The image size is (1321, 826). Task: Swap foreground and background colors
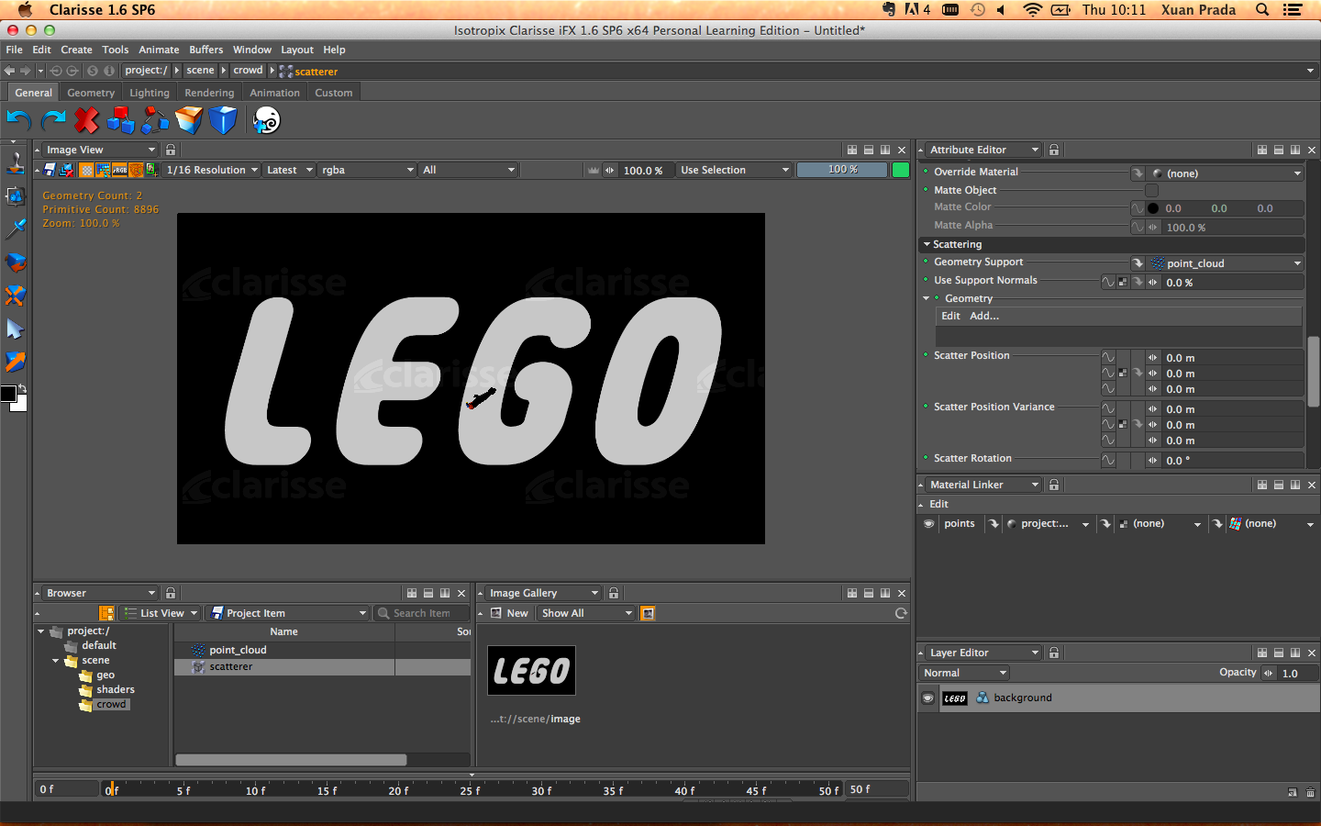[22, 388]
